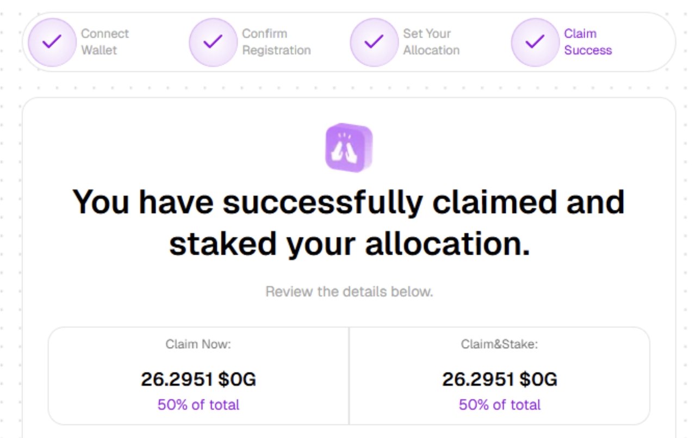Click the $0G token symbol under Claim&Stake

(x=538, y=379)
